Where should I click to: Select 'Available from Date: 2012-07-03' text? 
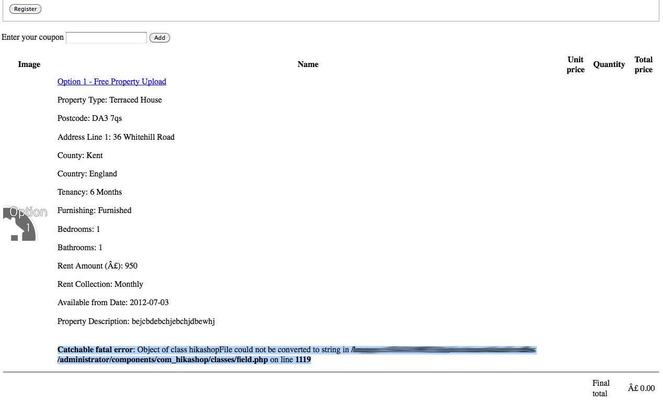pos(113,303)
